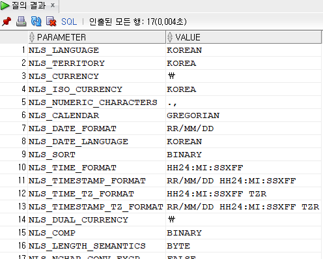Screen dimensions: 323x259
Task: Select the NLS_DATE_LANGUAGE parameter cell
Action: tap(97, 142)
